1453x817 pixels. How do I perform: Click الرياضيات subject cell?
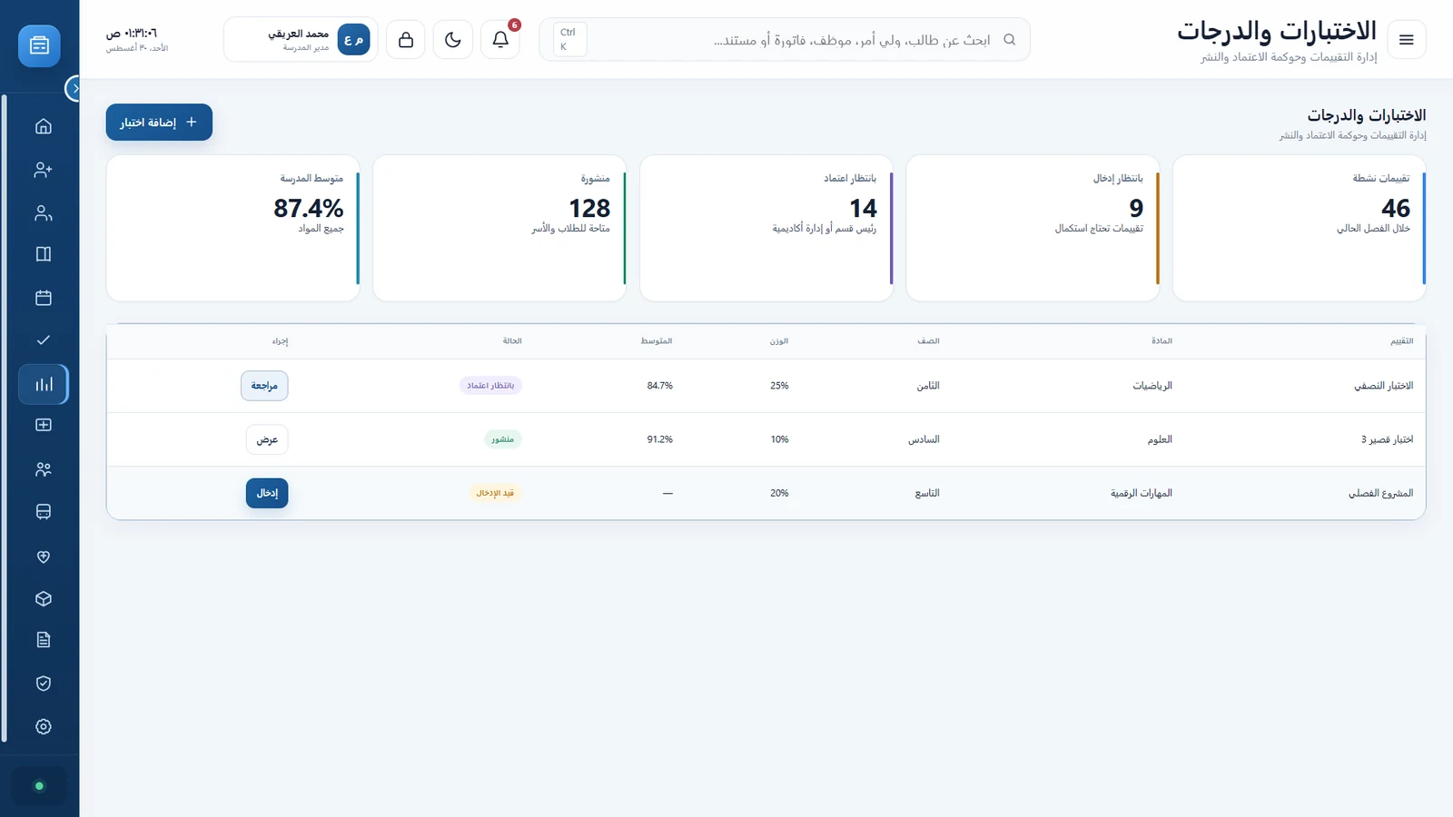pos(1152,386)
